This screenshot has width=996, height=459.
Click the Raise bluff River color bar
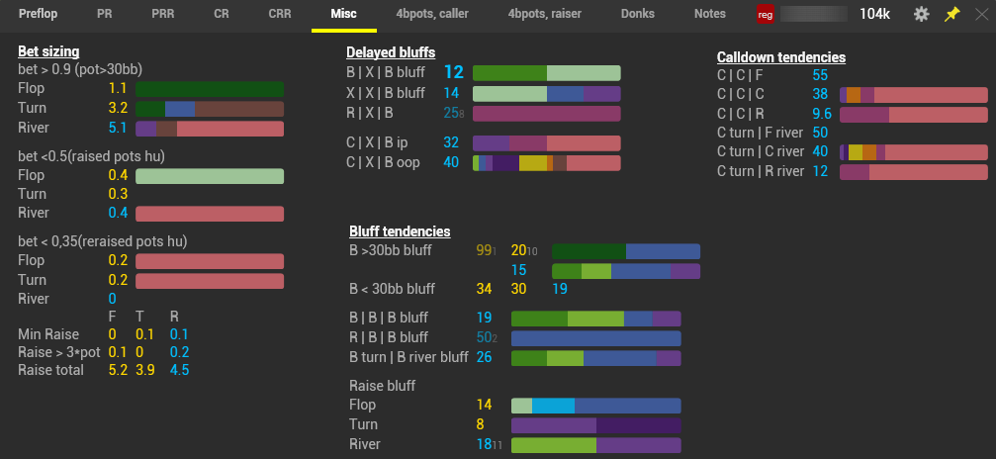tap(595, 445)
